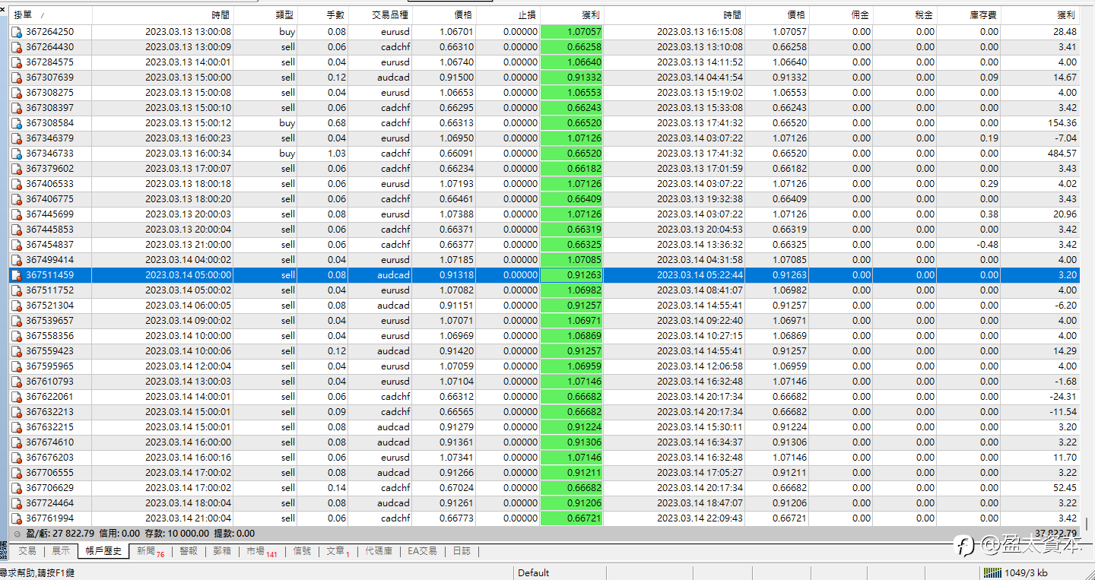This screenshot has height=580, width=1095.
Task: Open the 郵箱 tab
Action: pyautogui.click(x=222, y=551)
